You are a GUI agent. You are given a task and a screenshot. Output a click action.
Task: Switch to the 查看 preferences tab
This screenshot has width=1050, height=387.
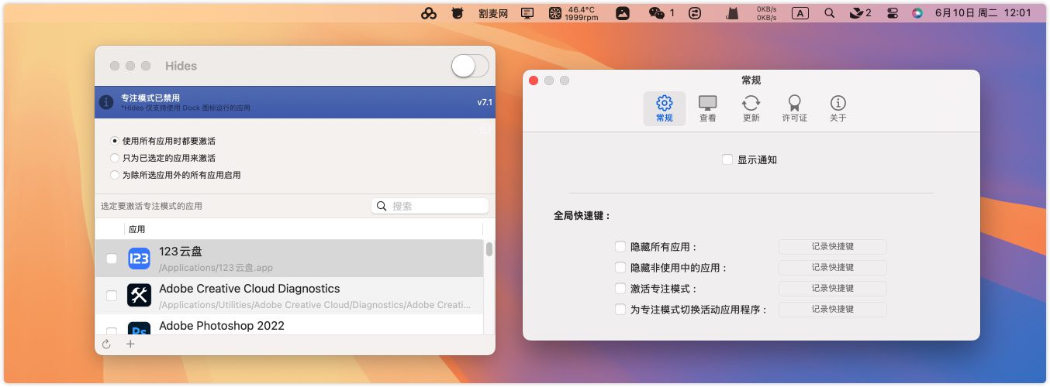[708, 108]
